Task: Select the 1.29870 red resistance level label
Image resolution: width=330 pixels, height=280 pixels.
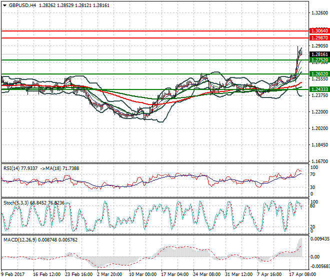Action: [x=319, y=38]
